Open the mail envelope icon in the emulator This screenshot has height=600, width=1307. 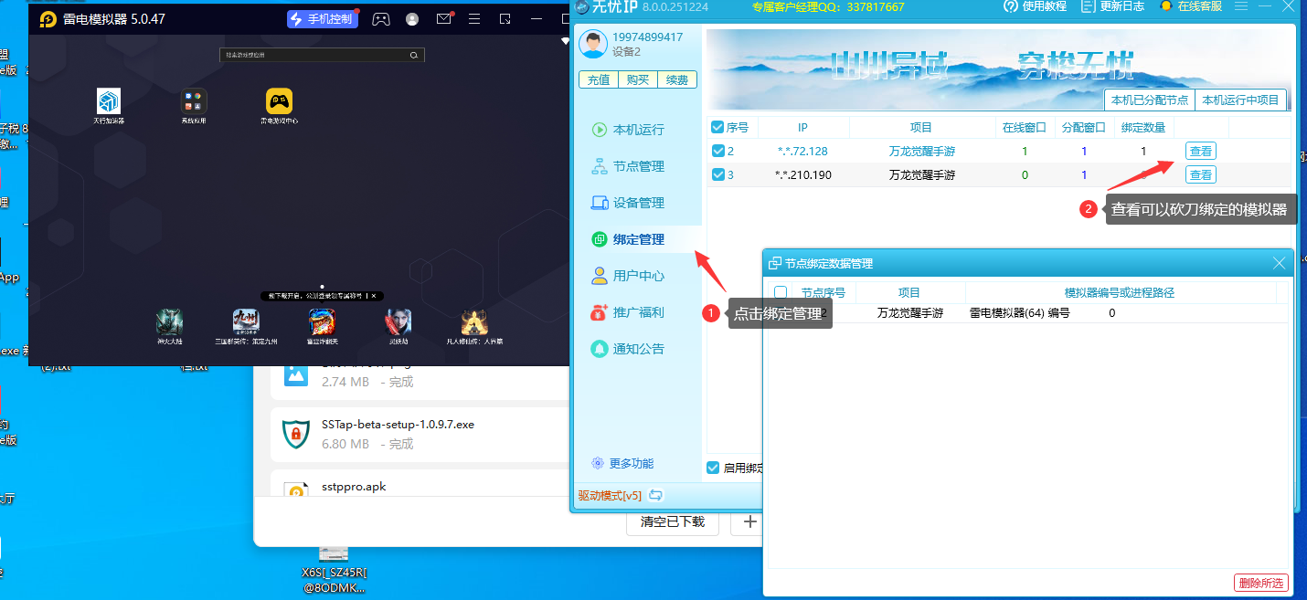click(443, 18)
